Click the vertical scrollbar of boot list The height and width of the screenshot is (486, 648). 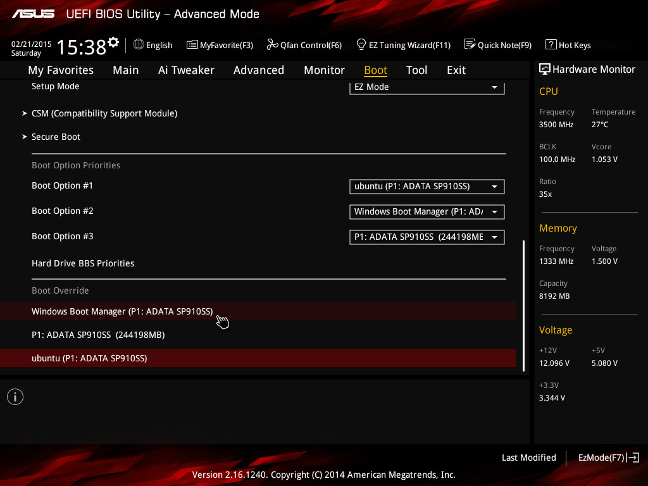(x=523, y=306)
